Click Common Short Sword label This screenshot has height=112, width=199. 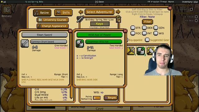(49, 42)
